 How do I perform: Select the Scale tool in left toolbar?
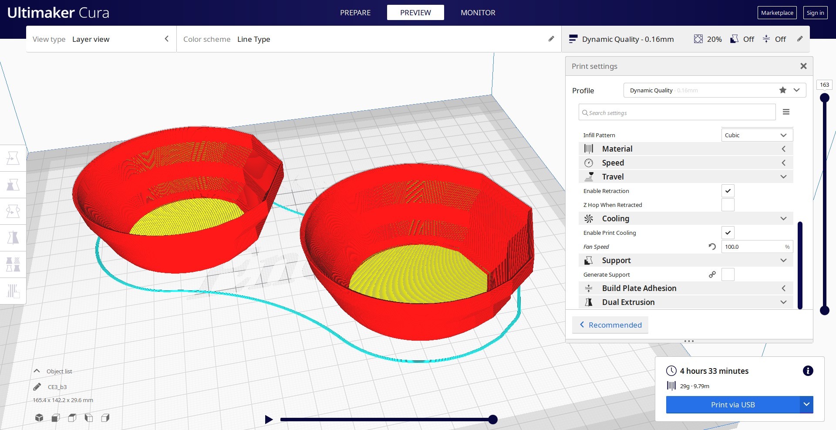pos(13,185)
